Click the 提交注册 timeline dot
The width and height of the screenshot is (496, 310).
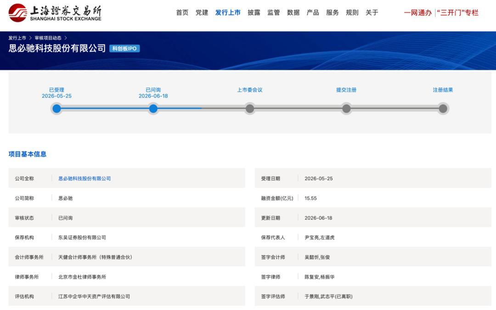(346, 108)
